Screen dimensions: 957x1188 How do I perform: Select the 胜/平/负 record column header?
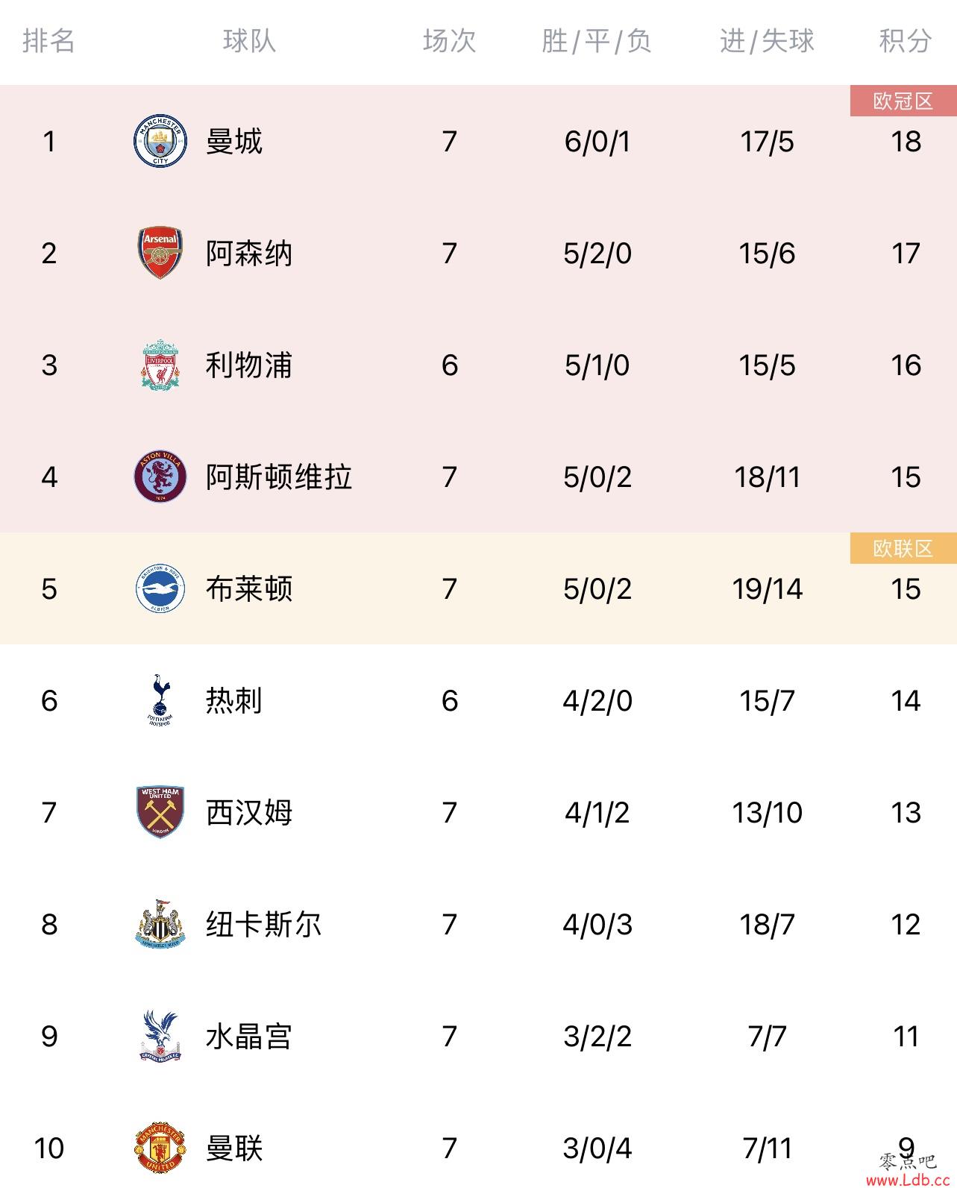pyautogui.click(x=597, y=40)
